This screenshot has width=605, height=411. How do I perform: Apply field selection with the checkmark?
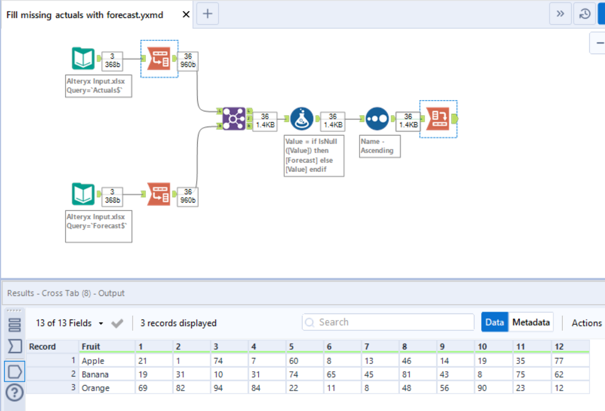[x=118, y=322]
